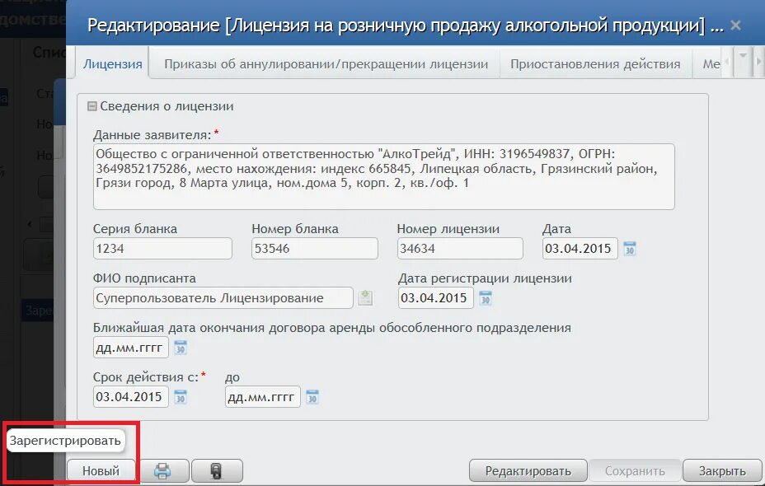Open calendar for Дата регистрации лицензии
This screenshot has height=486, width=765.
(x=485, y=298)
